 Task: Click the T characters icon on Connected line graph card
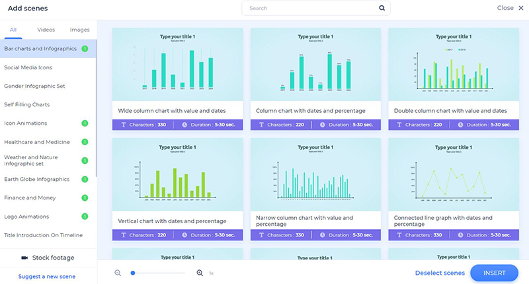399,235
